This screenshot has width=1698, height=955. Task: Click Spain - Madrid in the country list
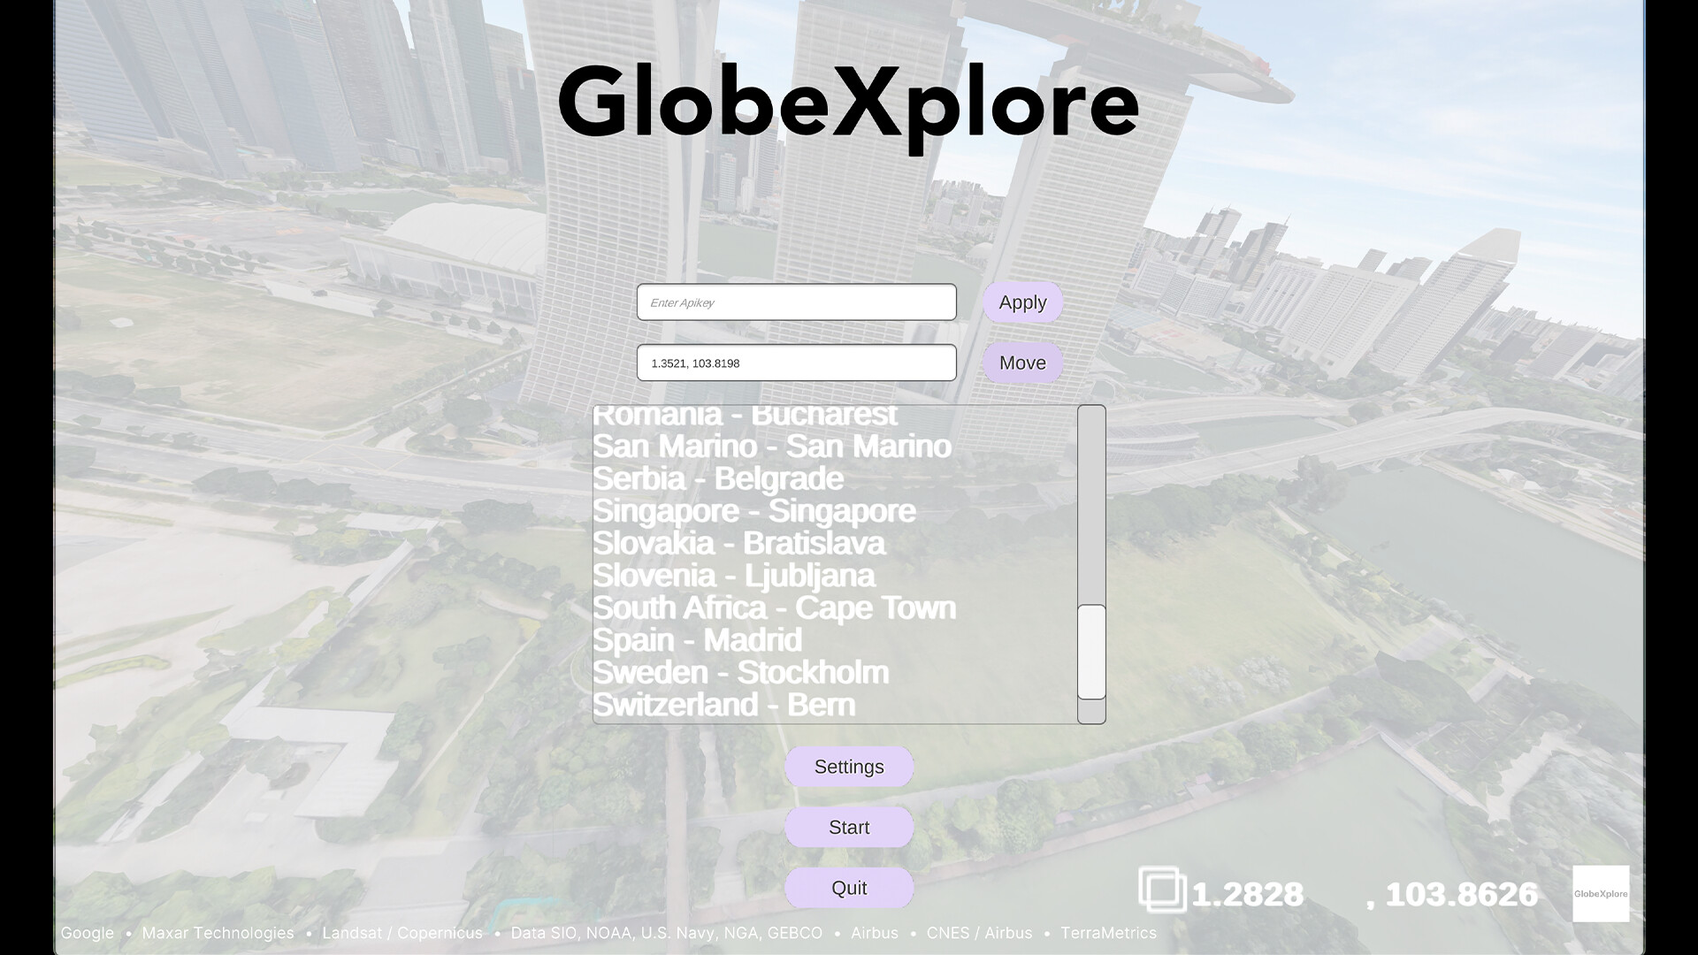point(697,639)
